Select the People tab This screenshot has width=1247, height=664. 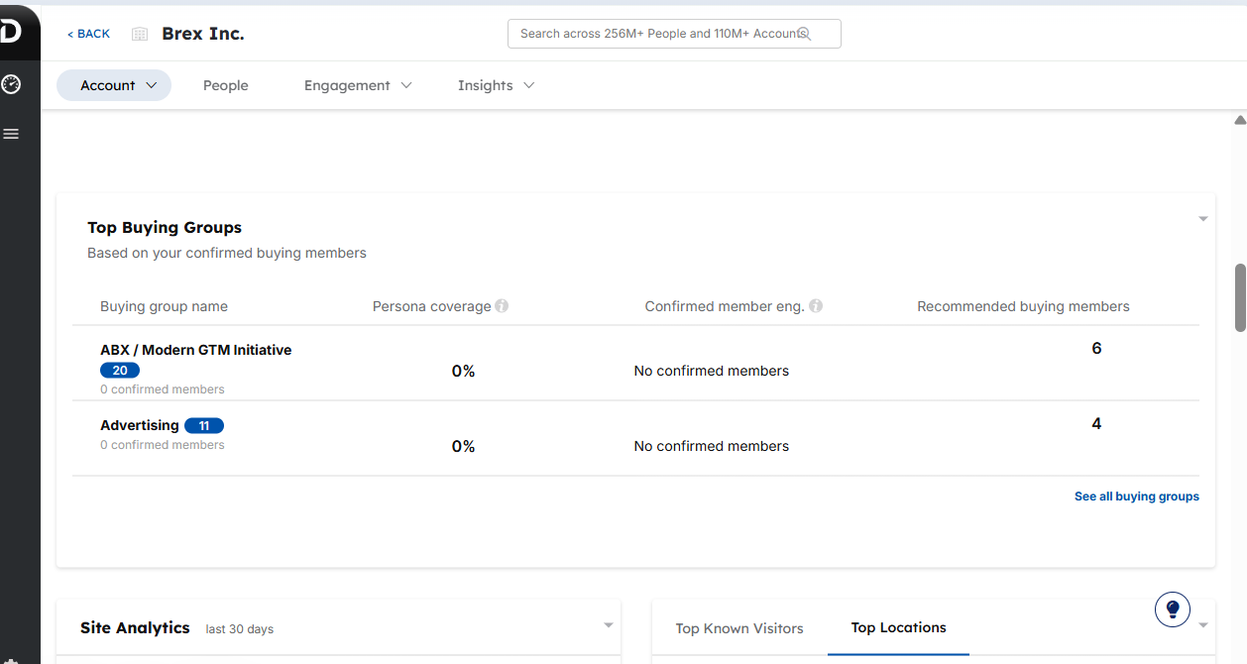coord(225,85)
